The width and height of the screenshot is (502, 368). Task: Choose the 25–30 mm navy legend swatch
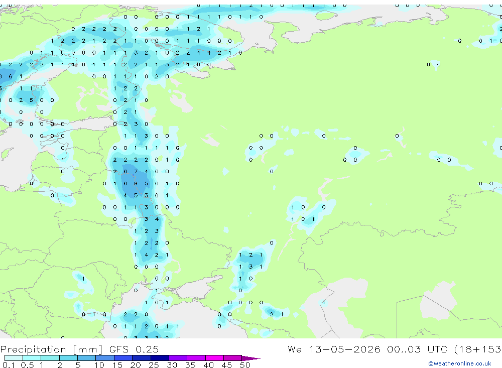pyautogui.click(x=160, y=358)
